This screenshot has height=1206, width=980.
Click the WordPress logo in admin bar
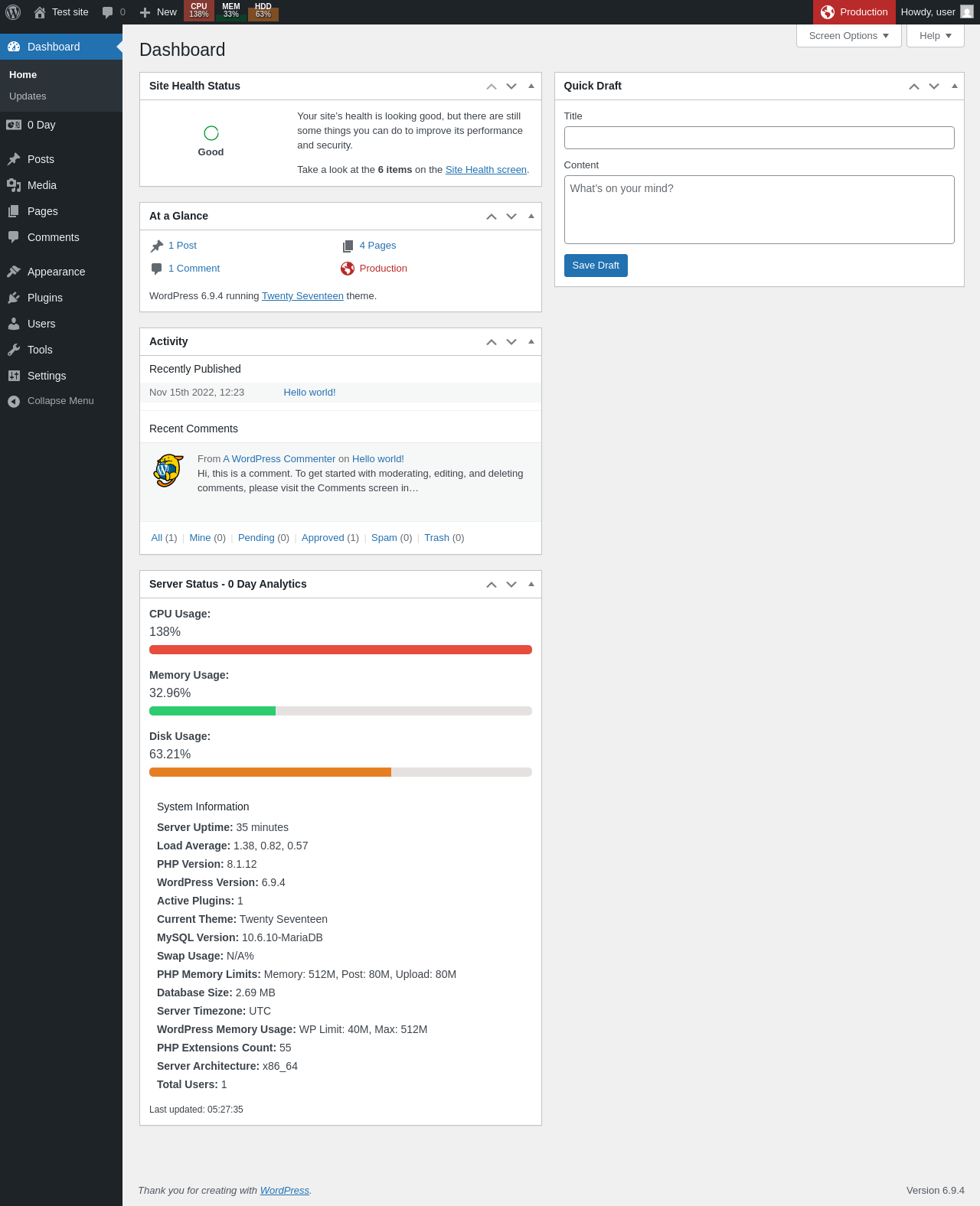[13, 12]
